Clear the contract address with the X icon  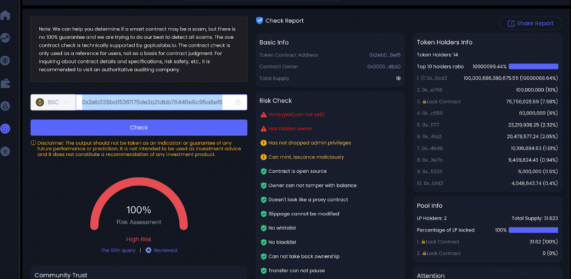point(238,102)
